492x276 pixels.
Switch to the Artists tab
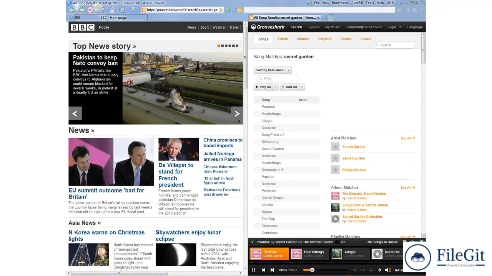(283, 39)
